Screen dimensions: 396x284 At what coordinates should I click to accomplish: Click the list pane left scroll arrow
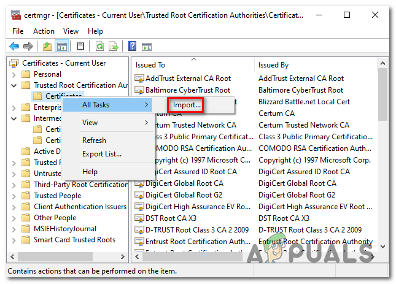point(137,257)
